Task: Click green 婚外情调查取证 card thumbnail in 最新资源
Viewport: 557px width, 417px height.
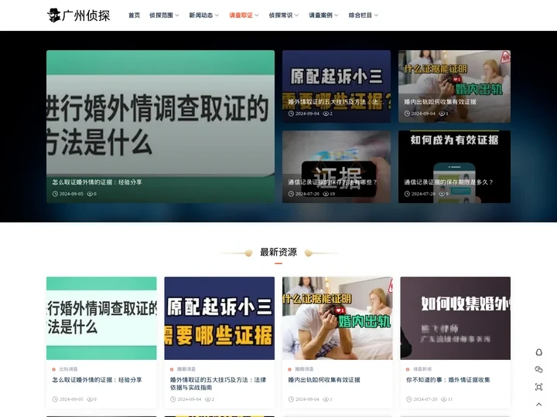Action: point(101,318)
